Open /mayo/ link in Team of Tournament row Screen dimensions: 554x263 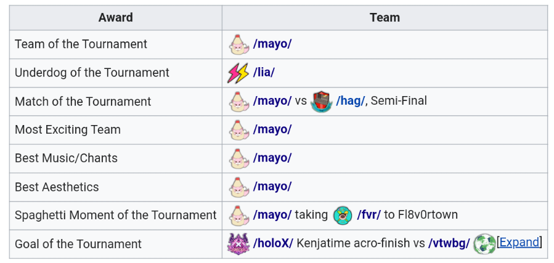point(272,44)
